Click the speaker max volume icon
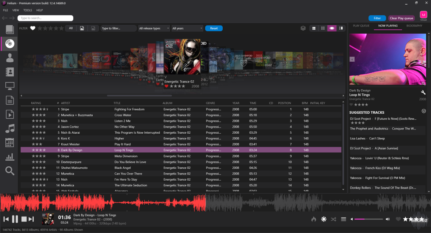 [388, 219]
